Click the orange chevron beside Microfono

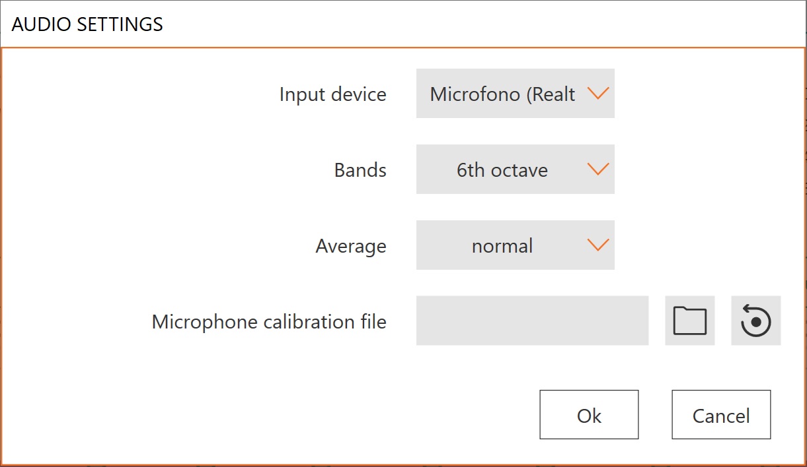(597, 94)
